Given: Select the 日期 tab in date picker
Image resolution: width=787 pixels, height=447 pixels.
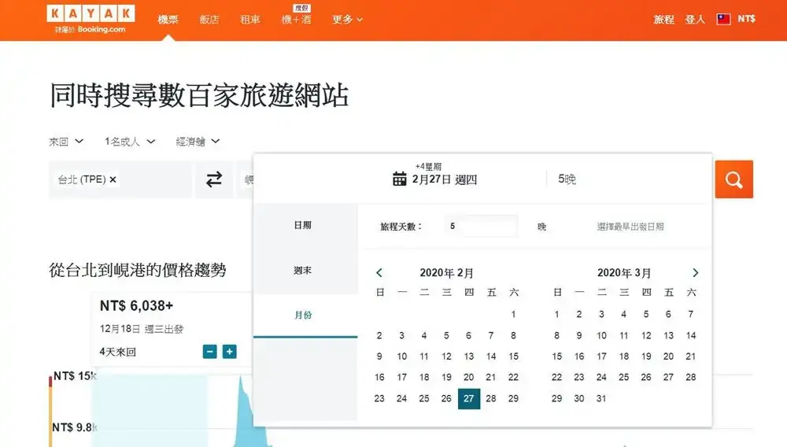Looking at the screenshot, I should [303, 225].
